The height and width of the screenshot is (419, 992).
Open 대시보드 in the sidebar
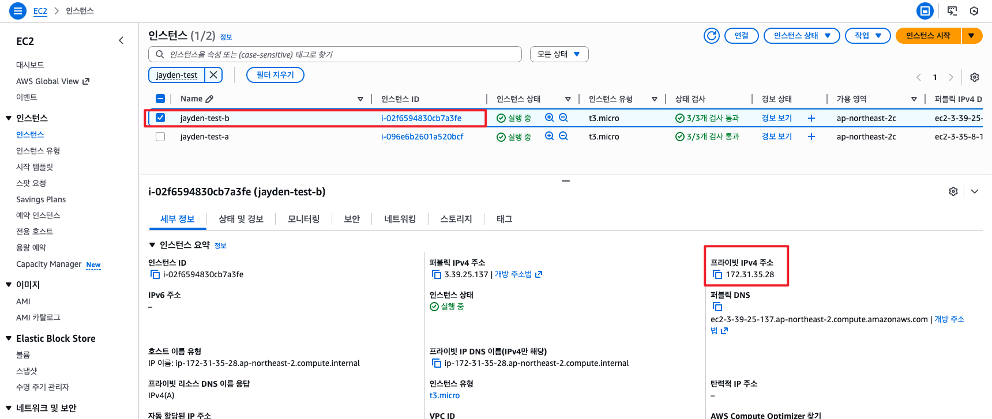click(30, 65)
